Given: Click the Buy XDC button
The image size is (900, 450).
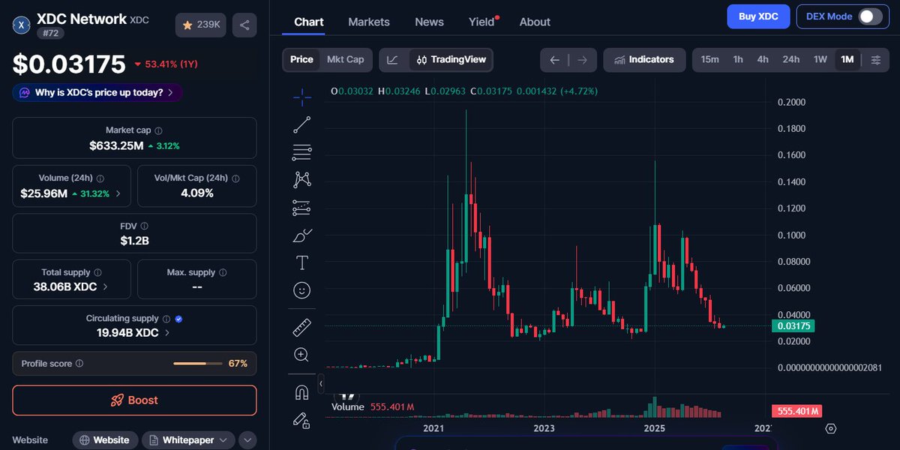Looking at the screenshot, I should pos(758,16).
